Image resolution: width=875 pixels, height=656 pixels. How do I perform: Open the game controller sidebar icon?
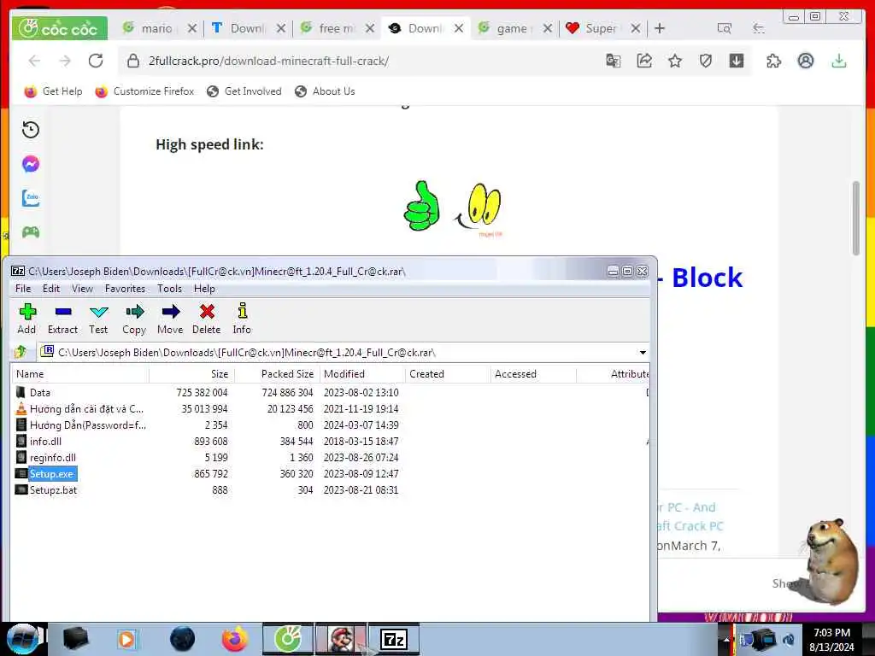pyautogui.click(x=31, y=232)
